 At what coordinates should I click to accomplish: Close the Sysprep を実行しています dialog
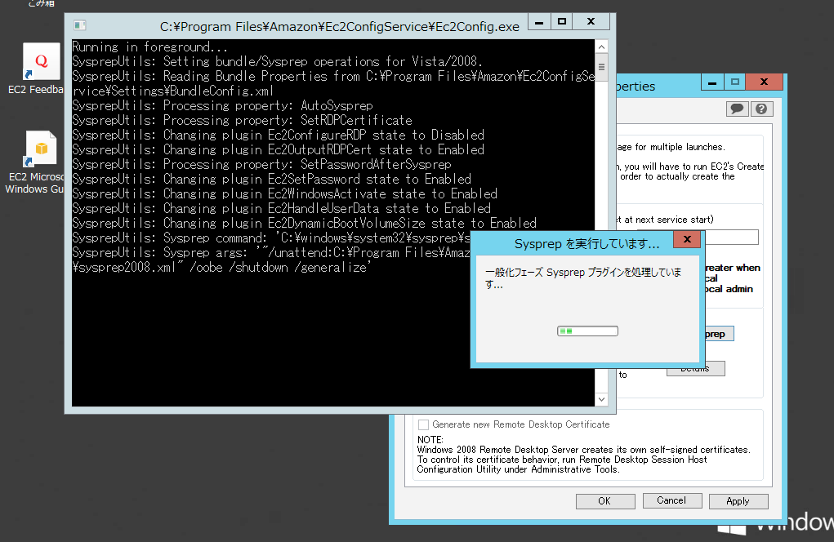(x=687, y=239)
